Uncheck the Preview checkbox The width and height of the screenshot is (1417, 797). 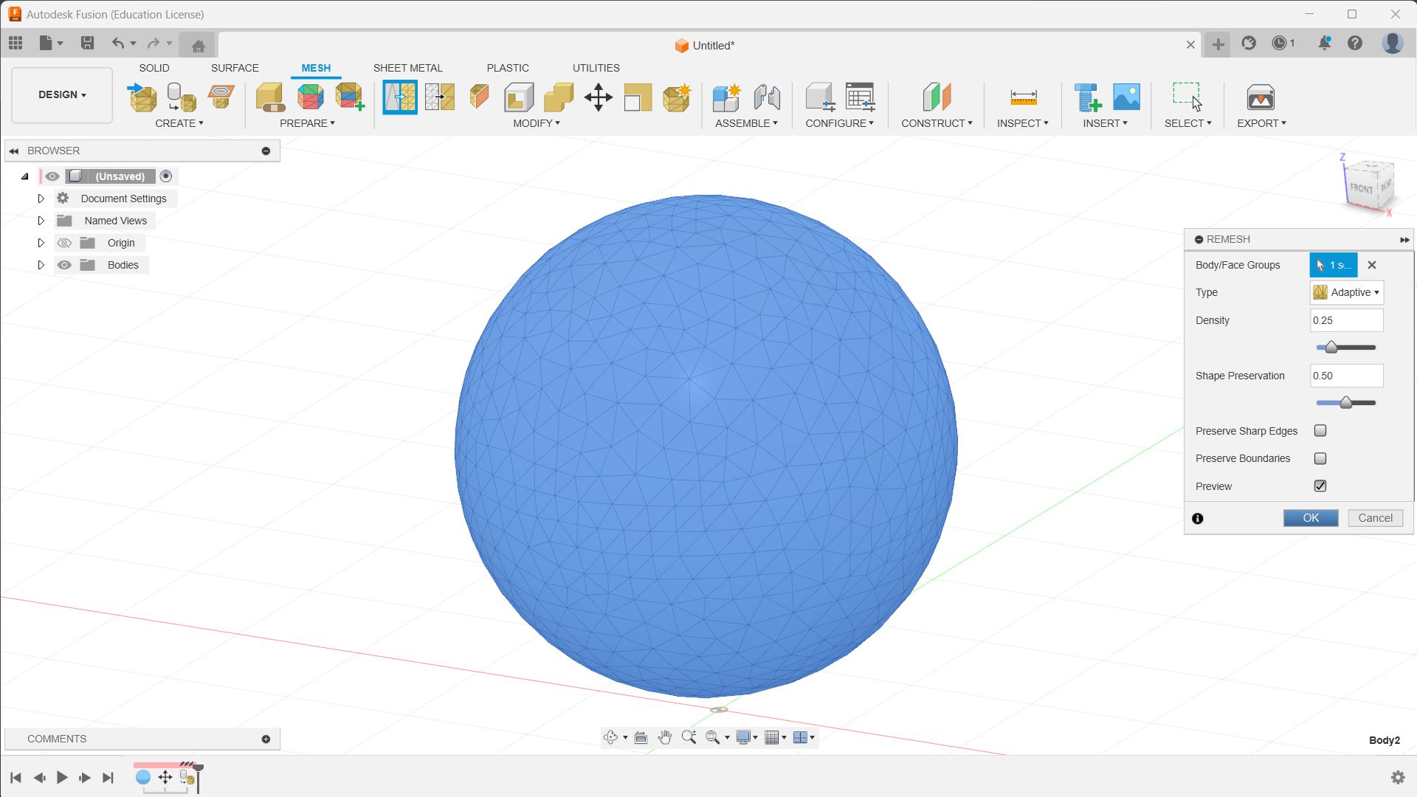[x=1320, y=486]
